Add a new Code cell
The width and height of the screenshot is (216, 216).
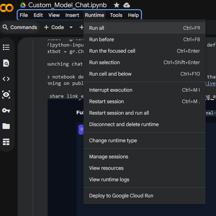pos(54,27)
